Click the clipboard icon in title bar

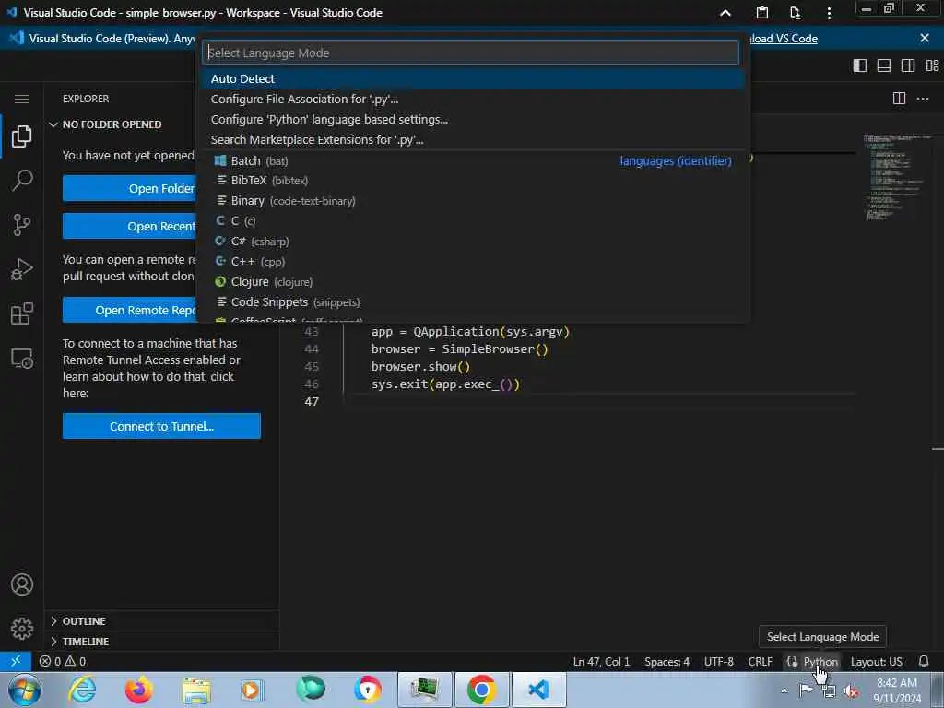coord(761,13)
